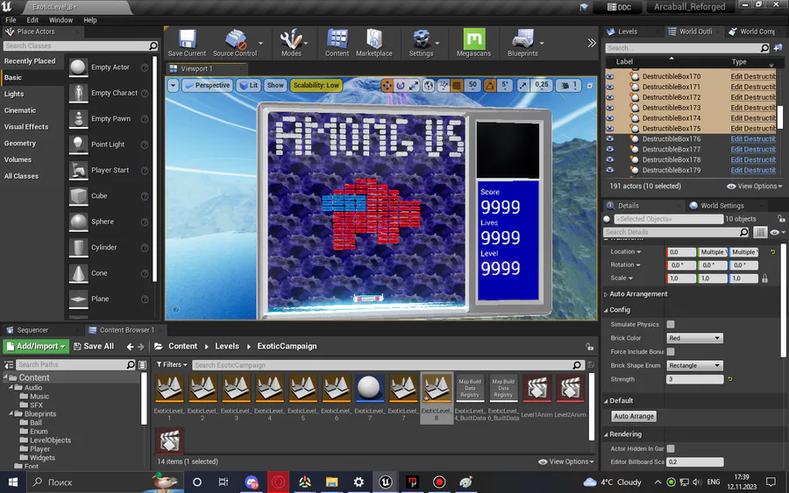Open Geometry category in Place Actors
The image size is (789, 493).
(20, 144)
